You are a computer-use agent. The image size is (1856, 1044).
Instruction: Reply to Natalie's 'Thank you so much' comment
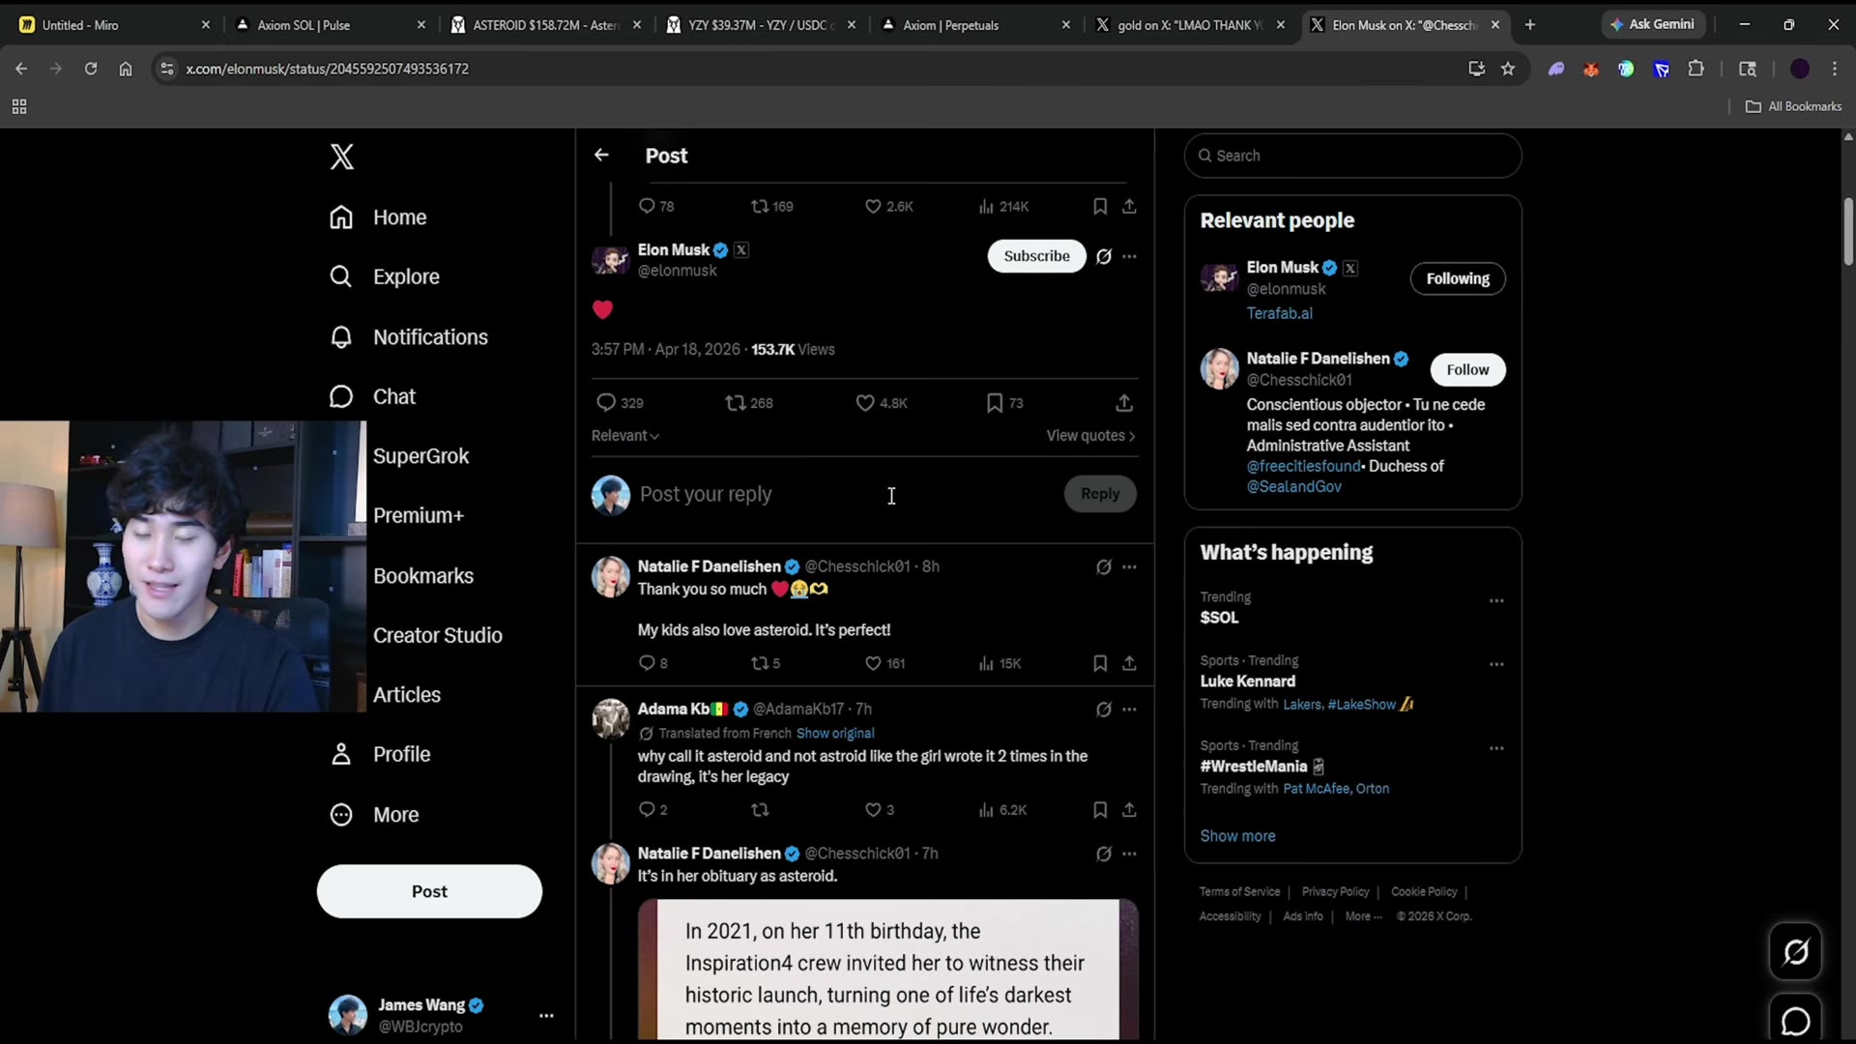[x=647, y=663]
